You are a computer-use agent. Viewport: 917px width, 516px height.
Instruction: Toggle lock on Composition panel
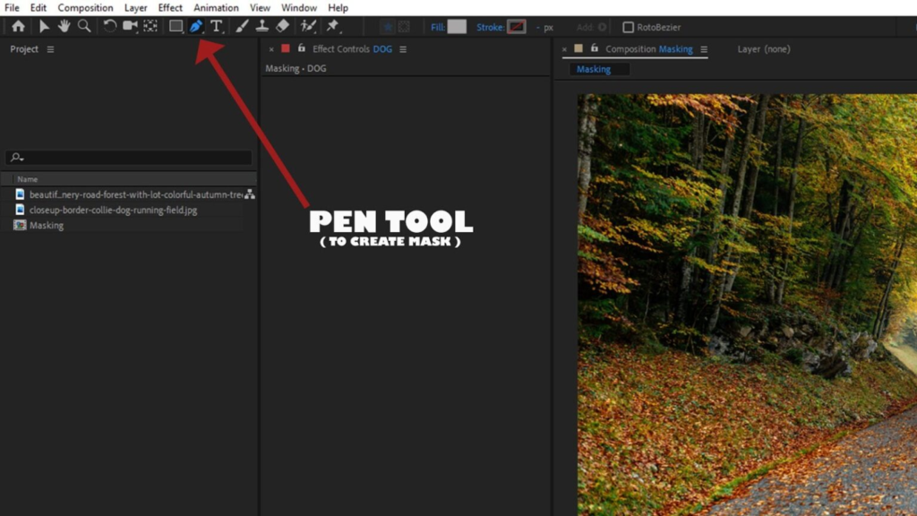point(594,49)
